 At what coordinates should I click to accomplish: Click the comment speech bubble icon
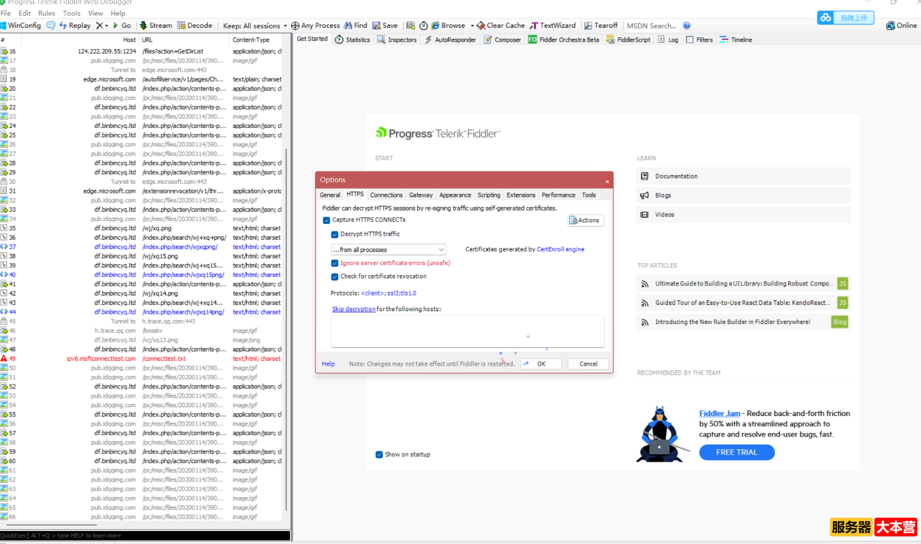tap(51, 25)
